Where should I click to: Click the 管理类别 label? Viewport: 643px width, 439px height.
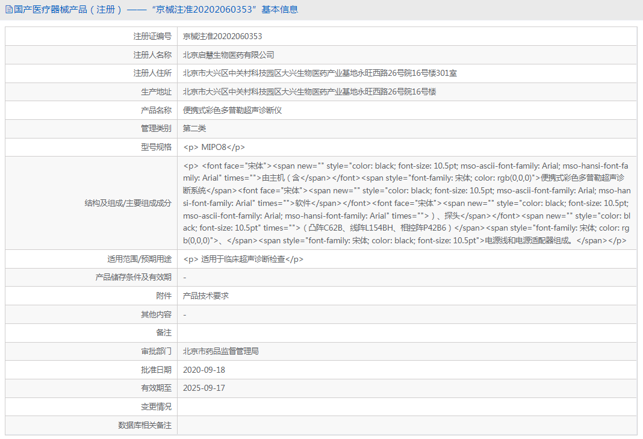click(157, 128)
